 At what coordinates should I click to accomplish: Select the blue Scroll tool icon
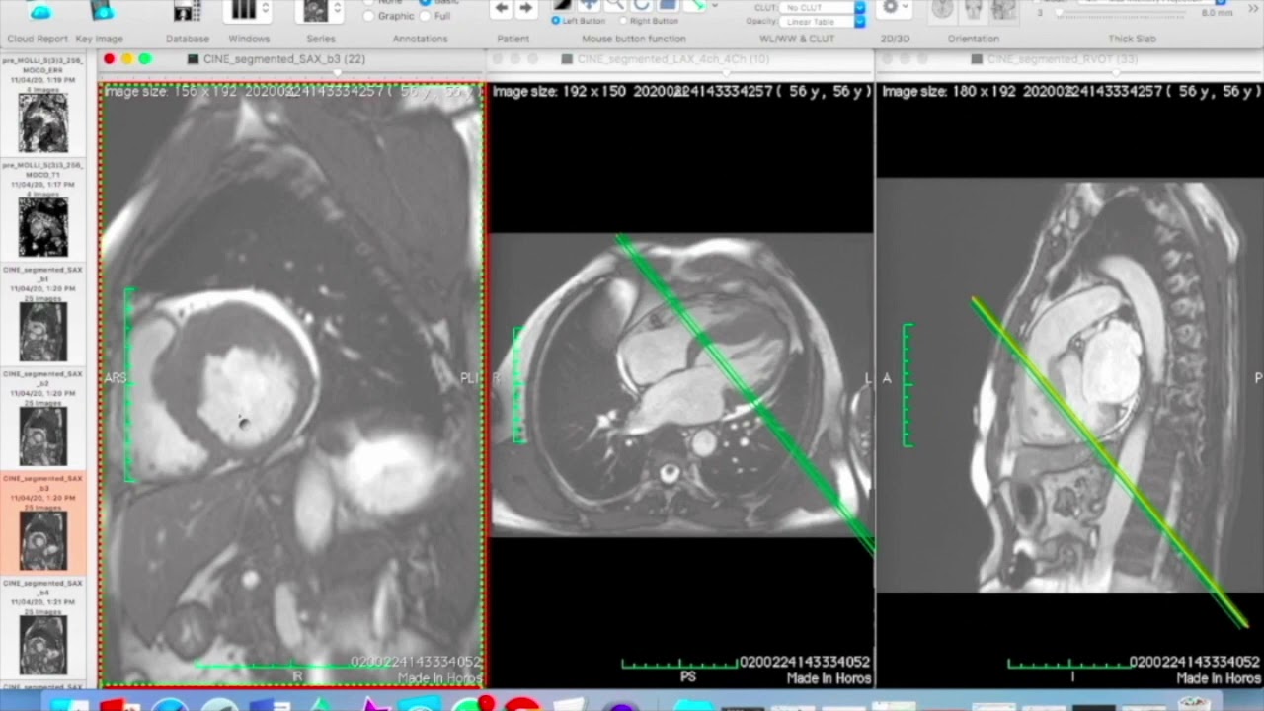click(x=668, y=5)
